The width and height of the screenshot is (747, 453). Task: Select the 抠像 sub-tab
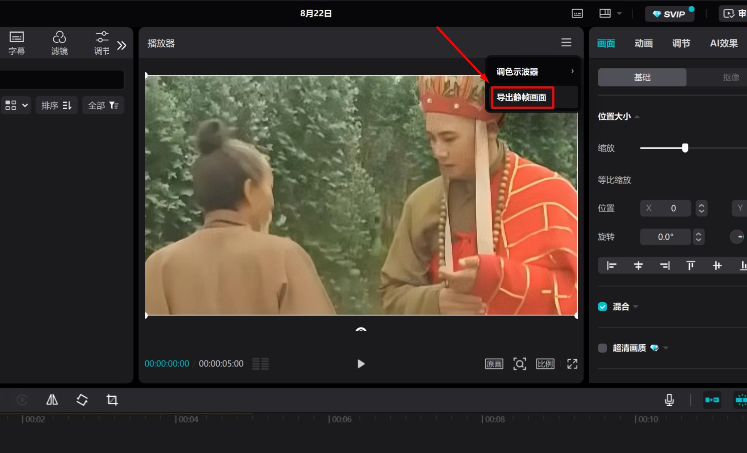pyautogui.click(x=731, y=77)
